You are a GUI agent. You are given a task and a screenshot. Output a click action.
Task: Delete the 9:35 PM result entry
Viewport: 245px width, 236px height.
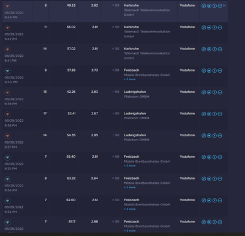click(220, 157)
